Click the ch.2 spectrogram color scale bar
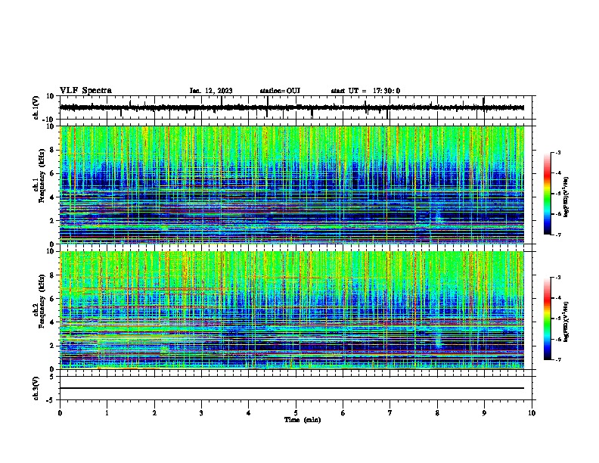Screen dimensions: 599x463 (548, 319)
